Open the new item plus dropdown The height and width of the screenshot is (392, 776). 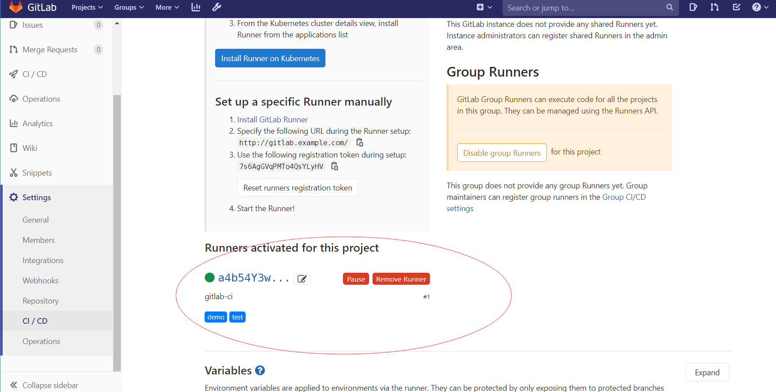tap(484, 7)
